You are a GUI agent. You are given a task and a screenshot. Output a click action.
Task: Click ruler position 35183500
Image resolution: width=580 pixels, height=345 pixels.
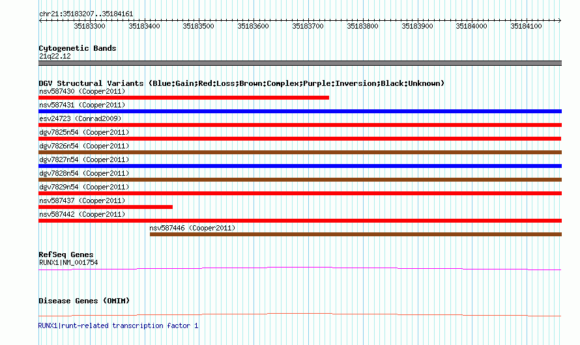(x=199, y=26)
